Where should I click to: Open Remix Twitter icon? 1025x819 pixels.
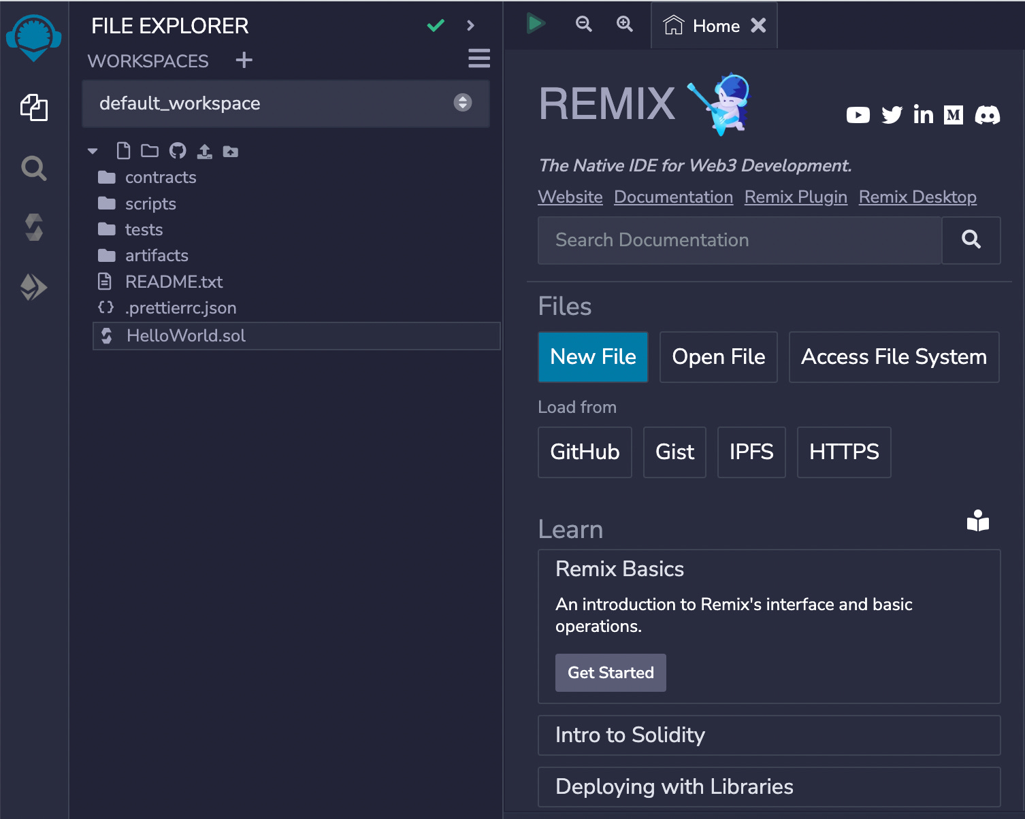tap(892, 115)
